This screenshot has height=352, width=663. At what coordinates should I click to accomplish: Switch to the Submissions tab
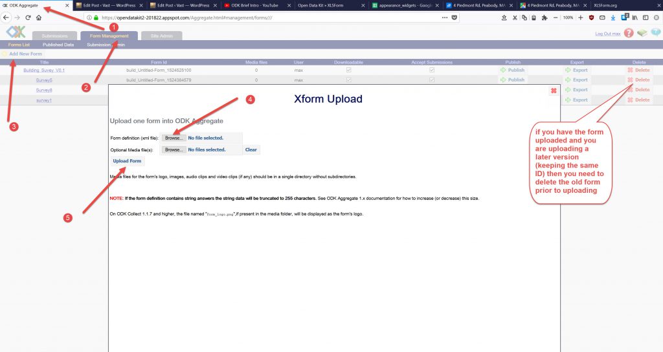coord(54,36)
